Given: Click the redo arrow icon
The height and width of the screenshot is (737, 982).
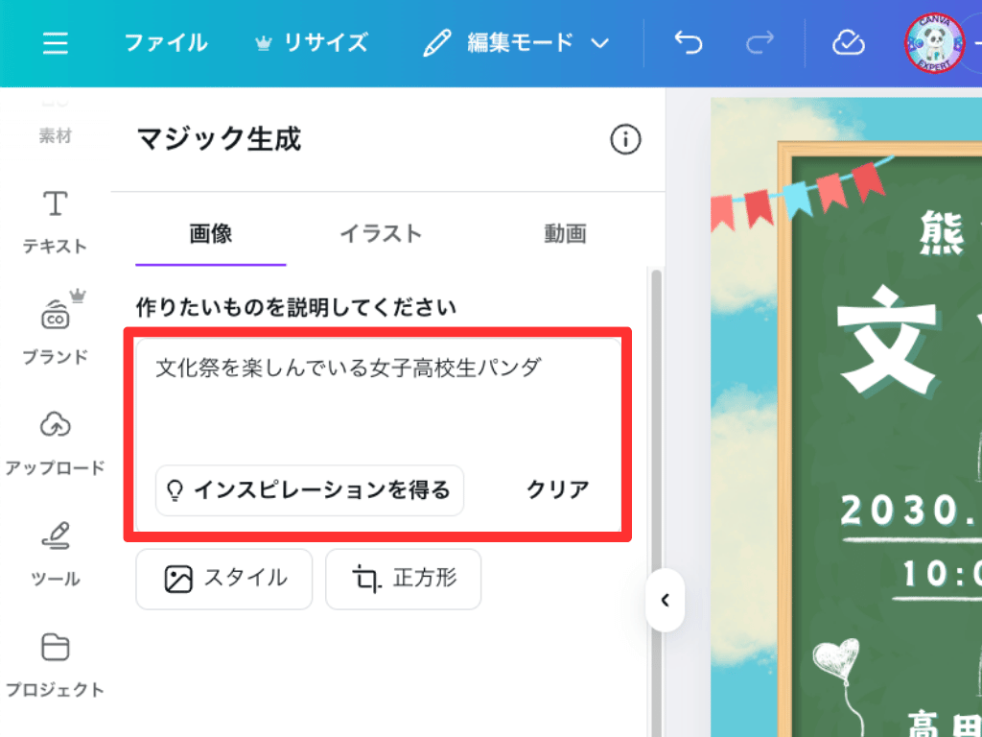Looking at the screenshot, I should tap(760, 43).
